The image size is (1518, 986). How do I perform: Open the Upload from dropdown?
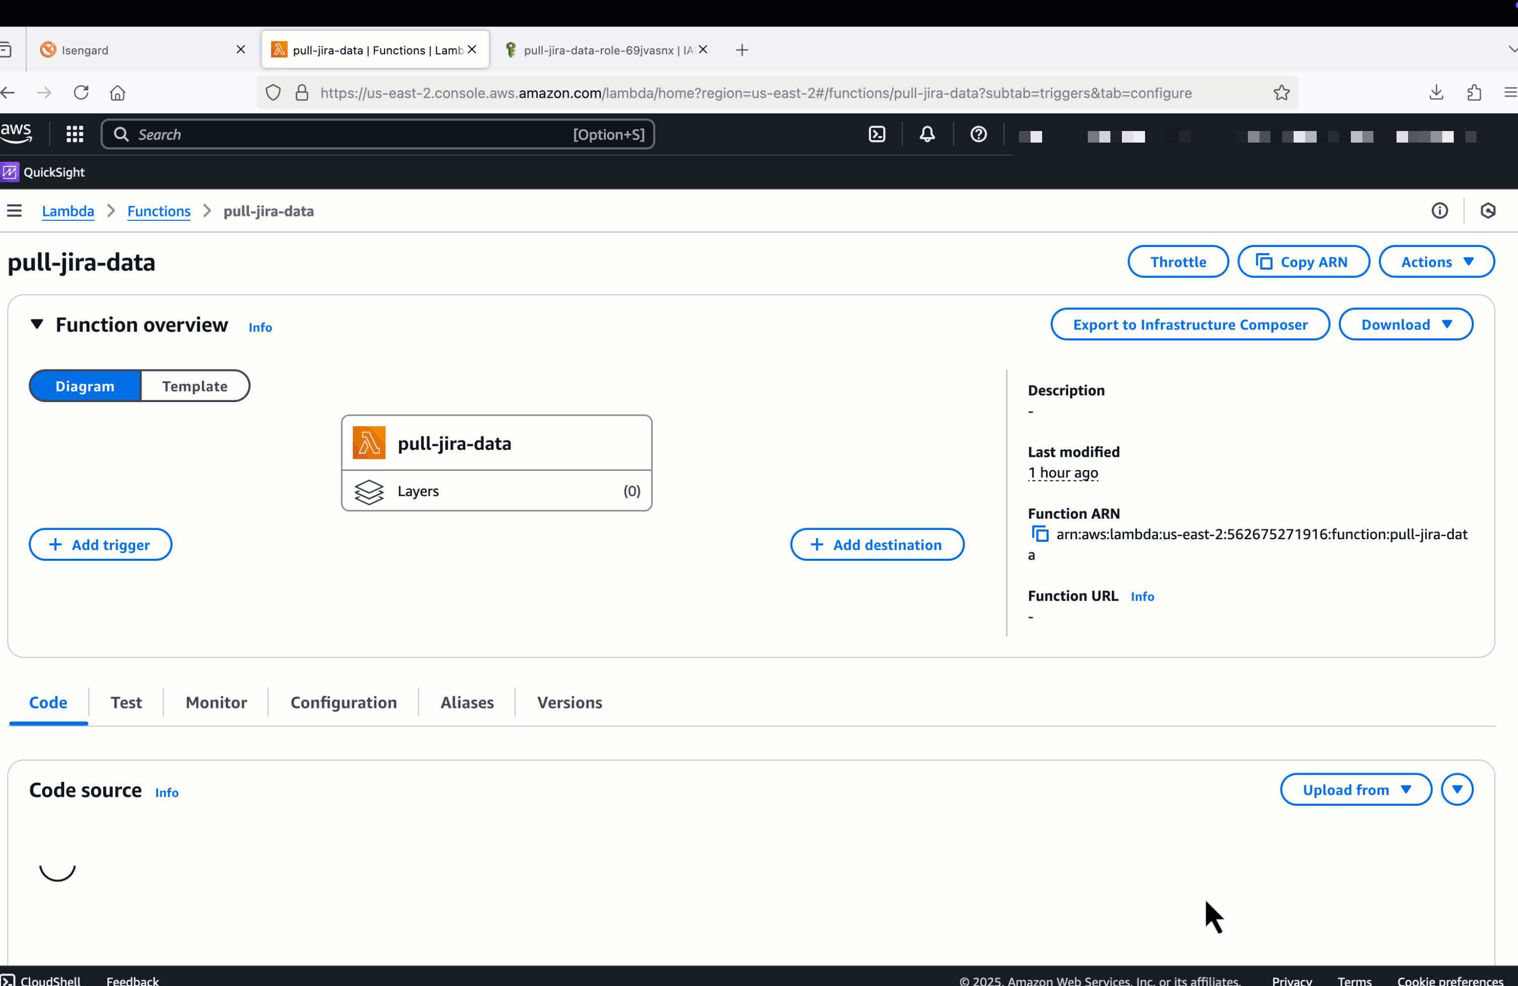point(1355,790)
